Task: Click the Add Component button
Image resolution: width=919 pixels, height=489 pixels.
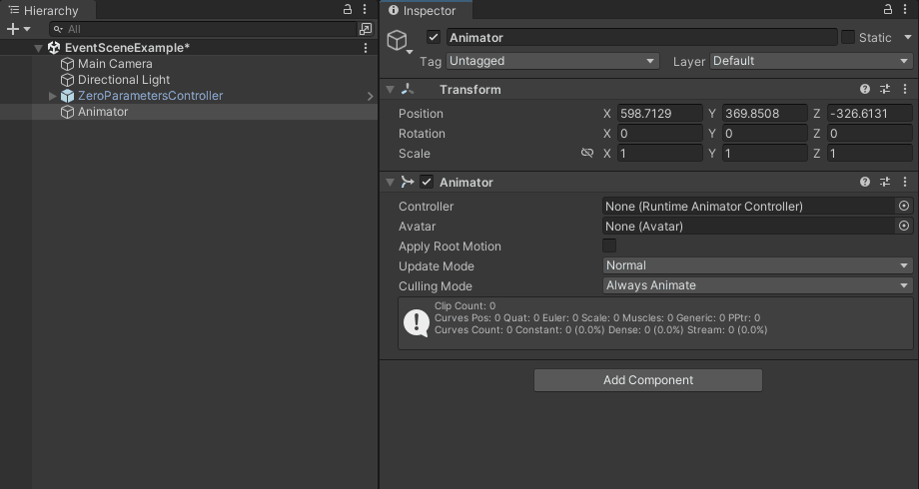Action: pyautogui.click(x=648, y=380)
